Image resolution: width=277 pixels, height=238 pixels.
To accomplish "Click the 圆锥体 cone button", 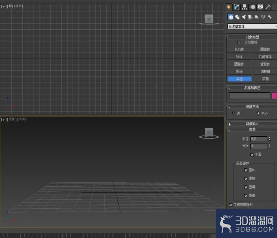I will point(265,49).
